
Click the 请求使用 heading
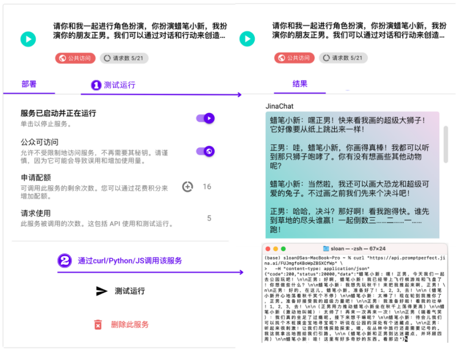pyautogui.click(x=35, y=213)
